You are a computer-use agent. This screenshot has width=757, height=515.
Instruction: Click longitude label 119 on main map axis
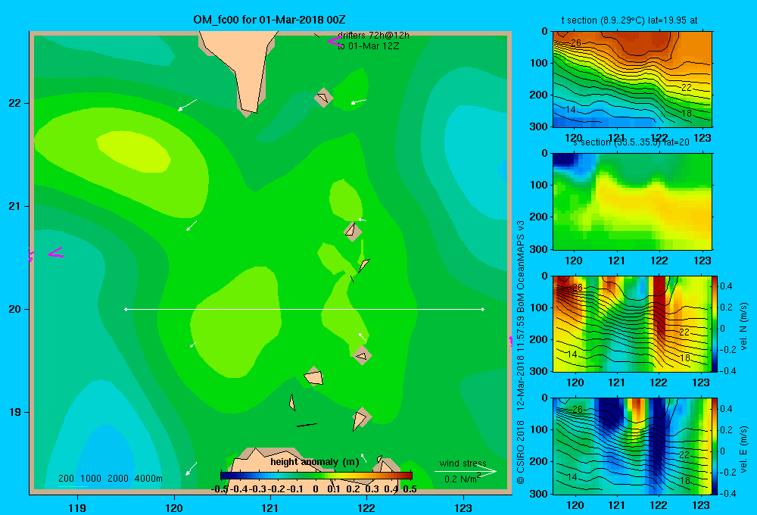tap(77, 507)
